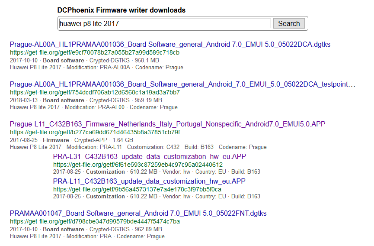Open Prague-AL00A 05022DCA.dgtks firmware title link

[170, 45]
